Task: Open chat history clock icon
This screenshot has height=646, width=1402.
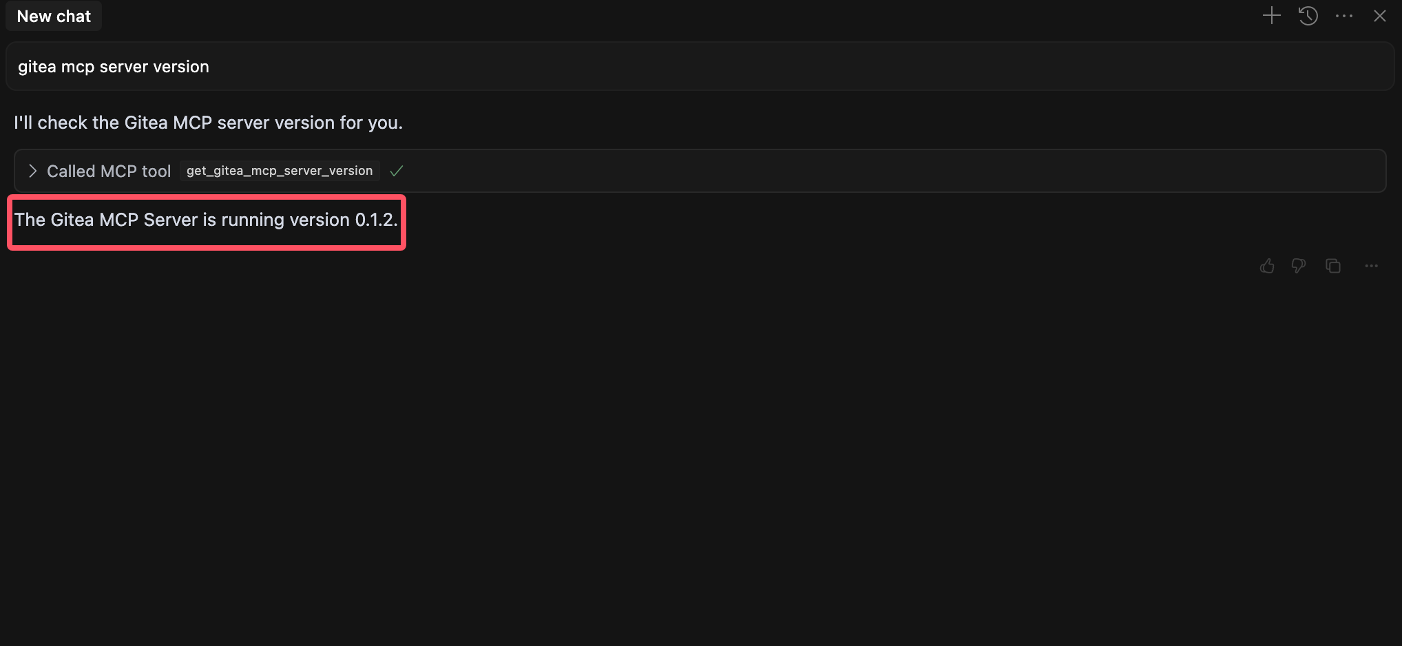Action: pos(1308,16)
